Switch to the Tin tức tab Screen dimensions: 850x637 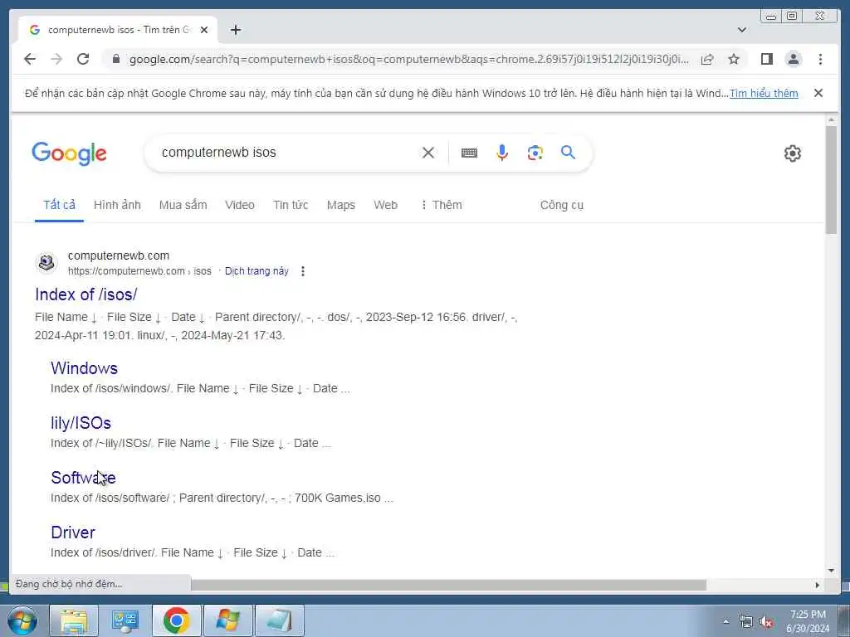click(291, 205)
